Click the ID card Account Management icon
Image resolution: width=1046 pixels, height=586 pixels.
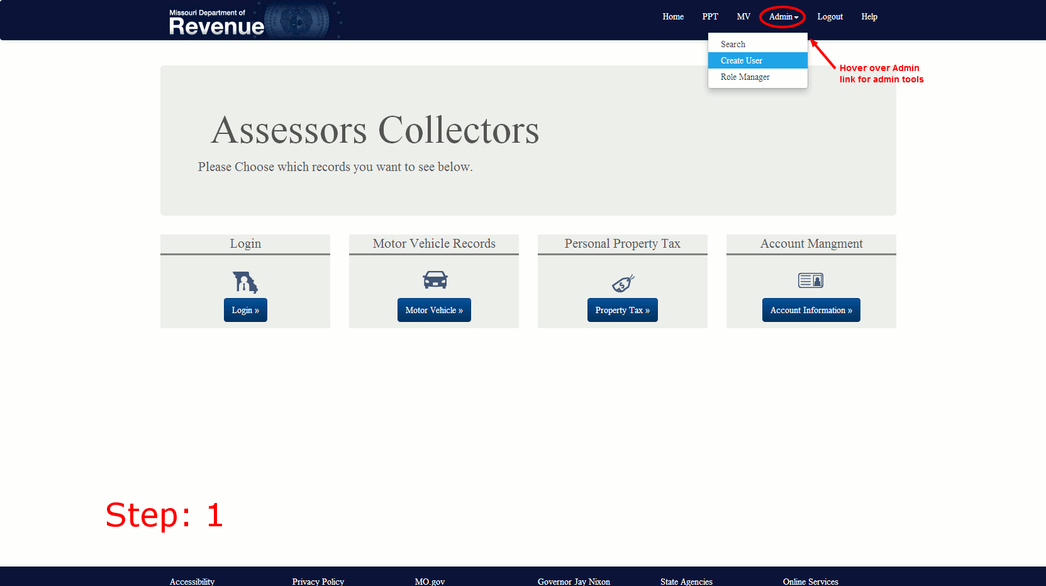coord(811,280)
